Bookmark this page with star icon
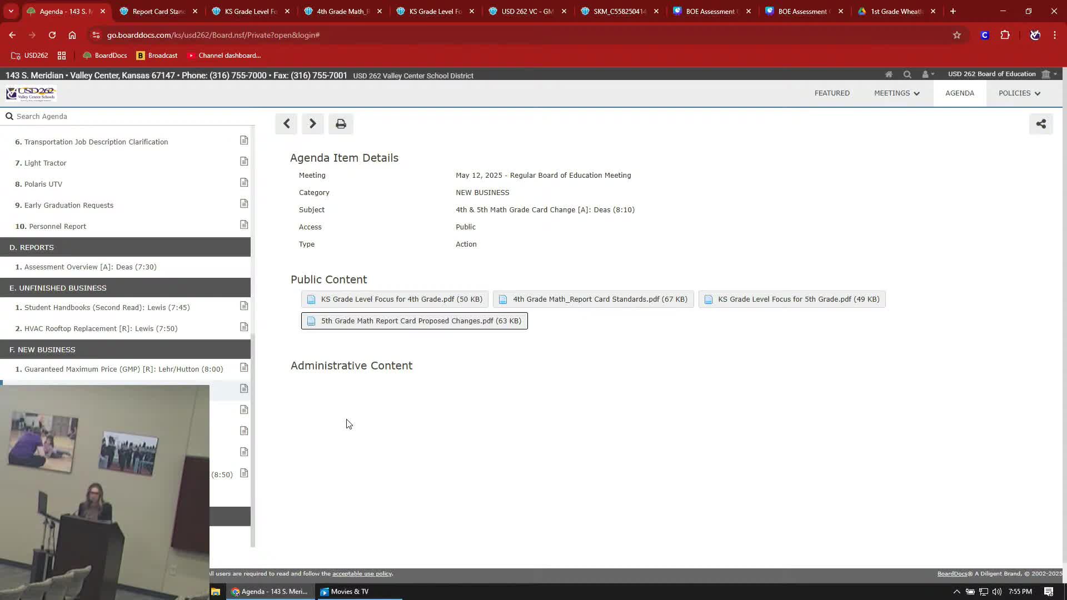1067x600 pixels. 956,35
